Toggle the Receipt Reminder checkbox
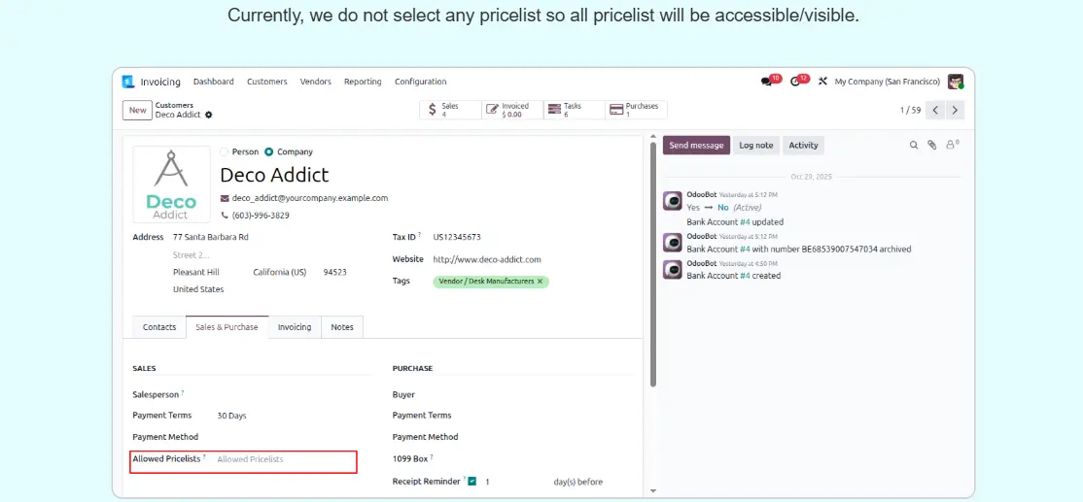This screenshot has height=502, width=1083. point(472,482)
